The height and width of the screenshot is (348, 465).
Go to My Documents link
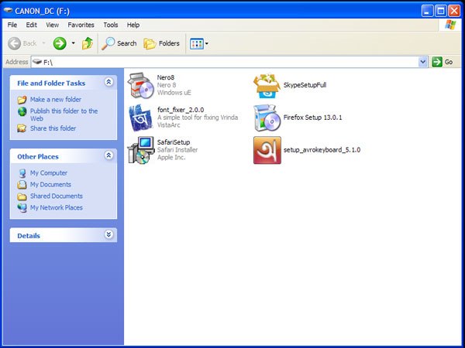50,184
